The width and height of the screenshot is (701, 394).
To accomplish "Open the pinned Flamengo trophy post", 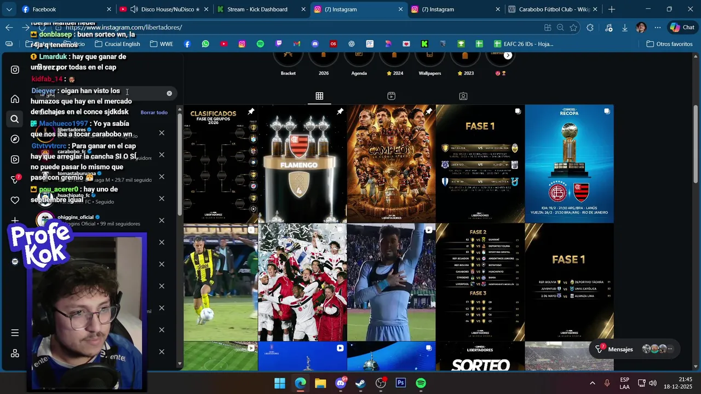I will (x=302, y=164).
